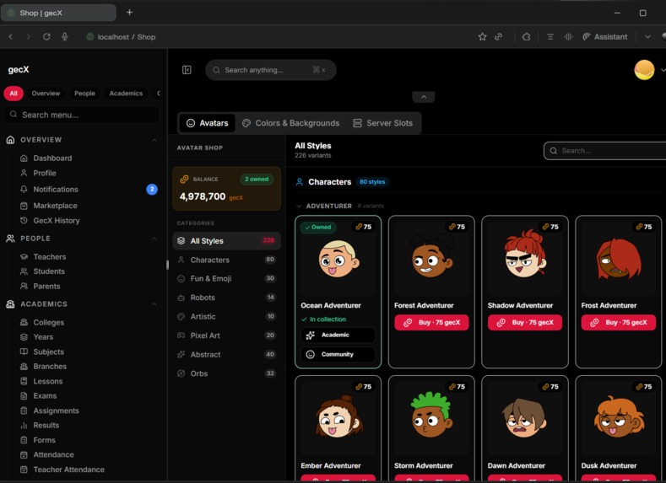The image size is (666, 483).
Task: Collapse the PEOPLE sidebar section
Action: pos(154,239)
